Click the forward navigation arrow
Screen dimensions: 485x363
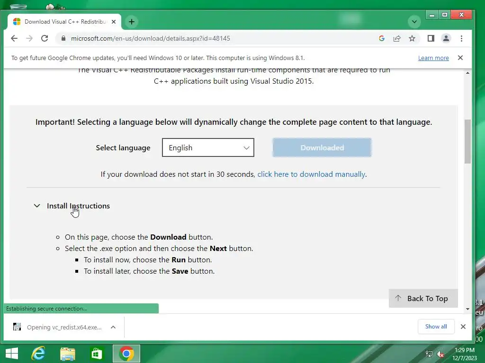(29, 38)
